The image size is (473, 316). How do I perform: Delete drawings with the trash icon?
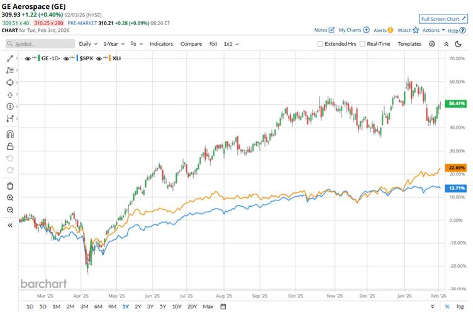point(9,185)
